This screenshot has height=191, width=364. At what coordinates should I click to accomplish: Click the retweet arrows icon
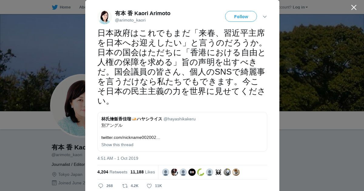click(x=125, y=186)
